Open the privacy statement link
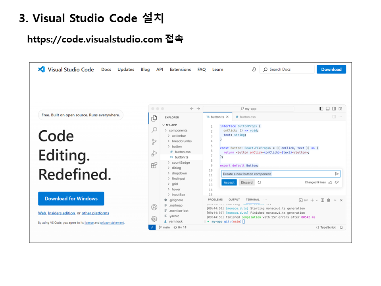381x286 pixels. pyautogui.click(x=112, y=222)
